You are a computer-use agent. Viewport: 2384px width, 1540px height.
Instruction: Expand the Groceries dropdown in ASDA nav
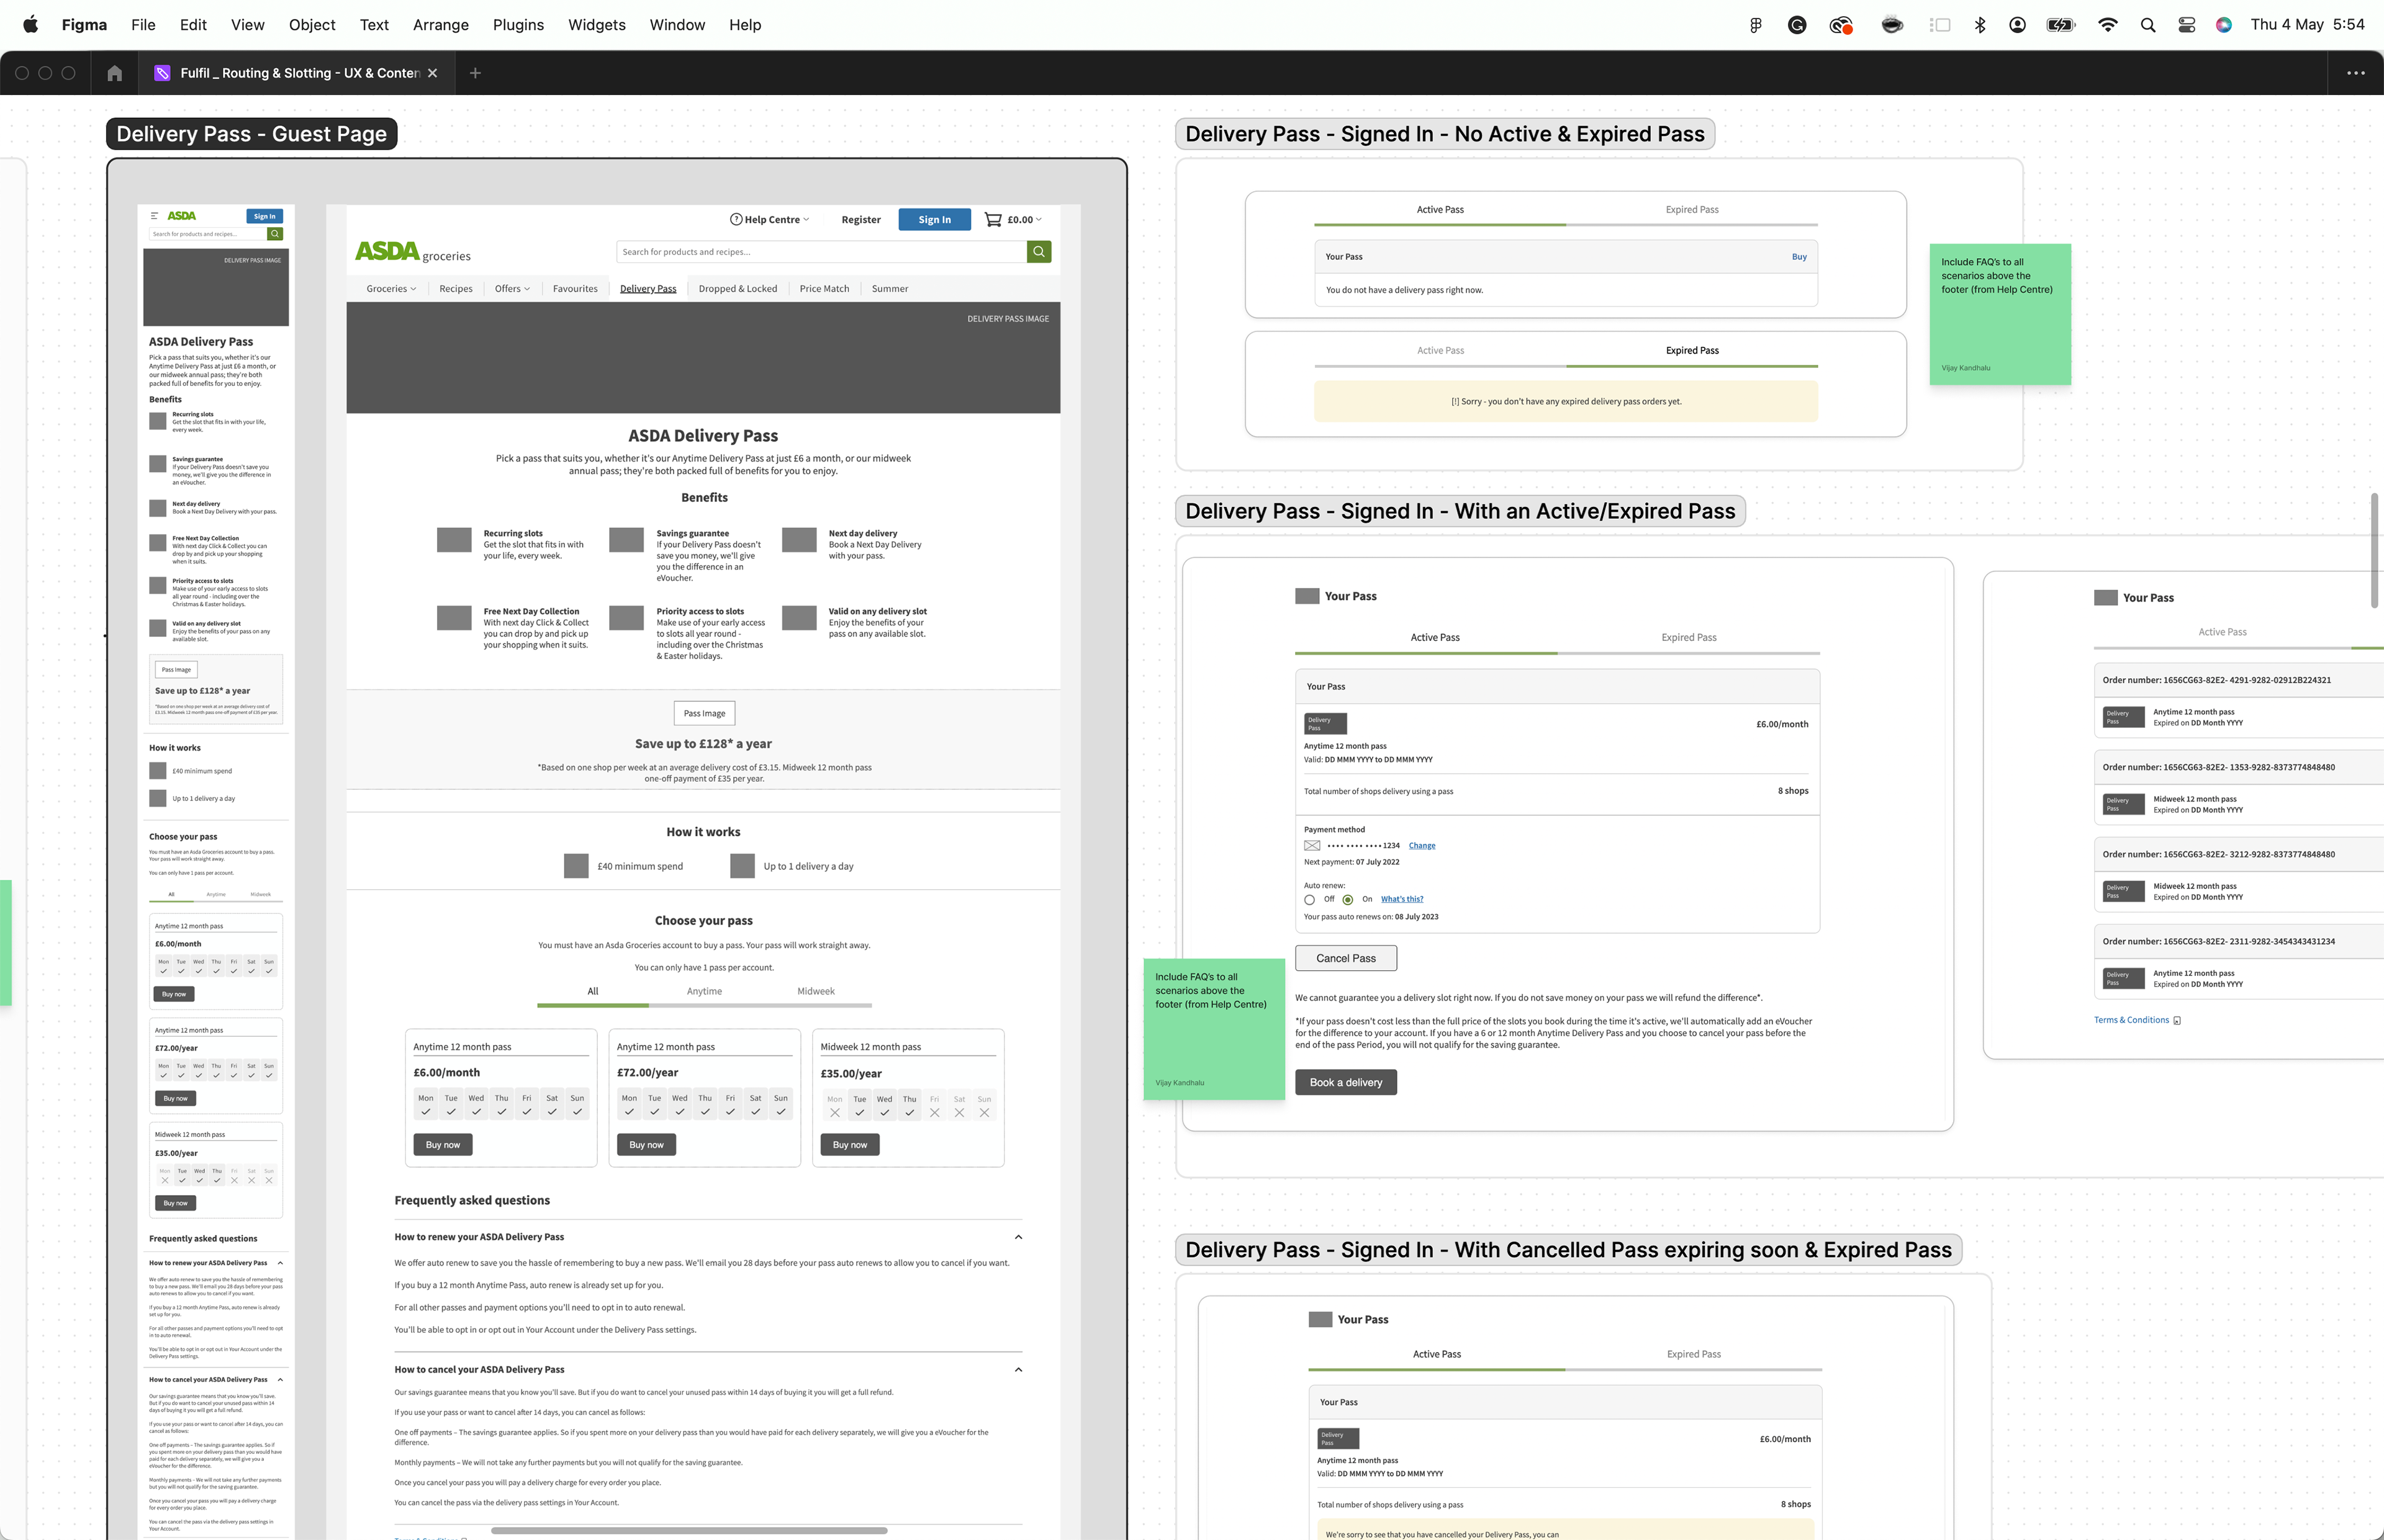click(391, 289)
